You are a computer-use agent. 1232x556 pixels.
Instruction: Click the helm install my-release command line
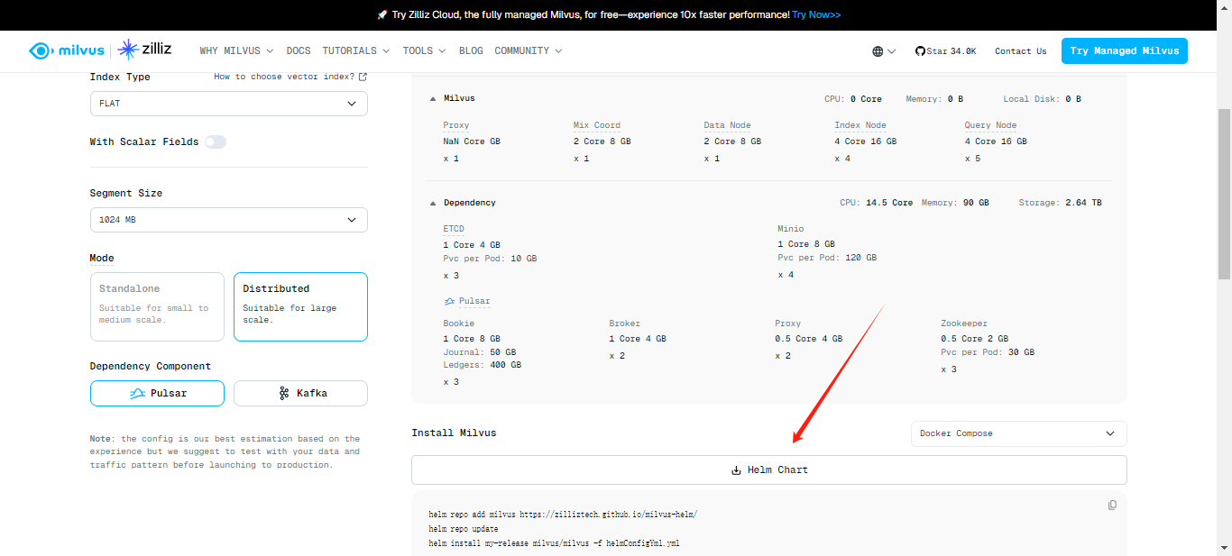click(x=554, y=543)
